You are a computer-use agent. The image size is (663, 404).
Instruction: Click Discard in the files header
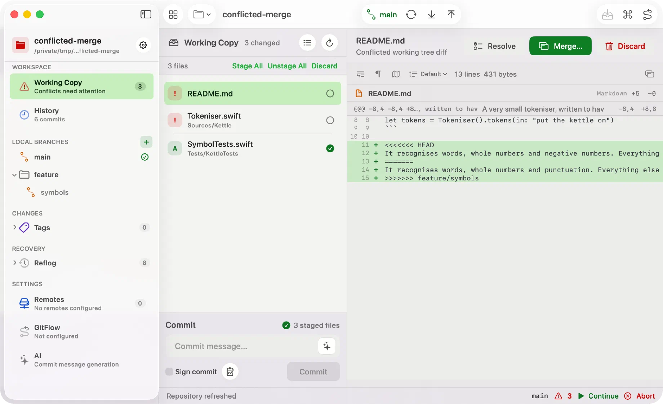coord(324,66)
